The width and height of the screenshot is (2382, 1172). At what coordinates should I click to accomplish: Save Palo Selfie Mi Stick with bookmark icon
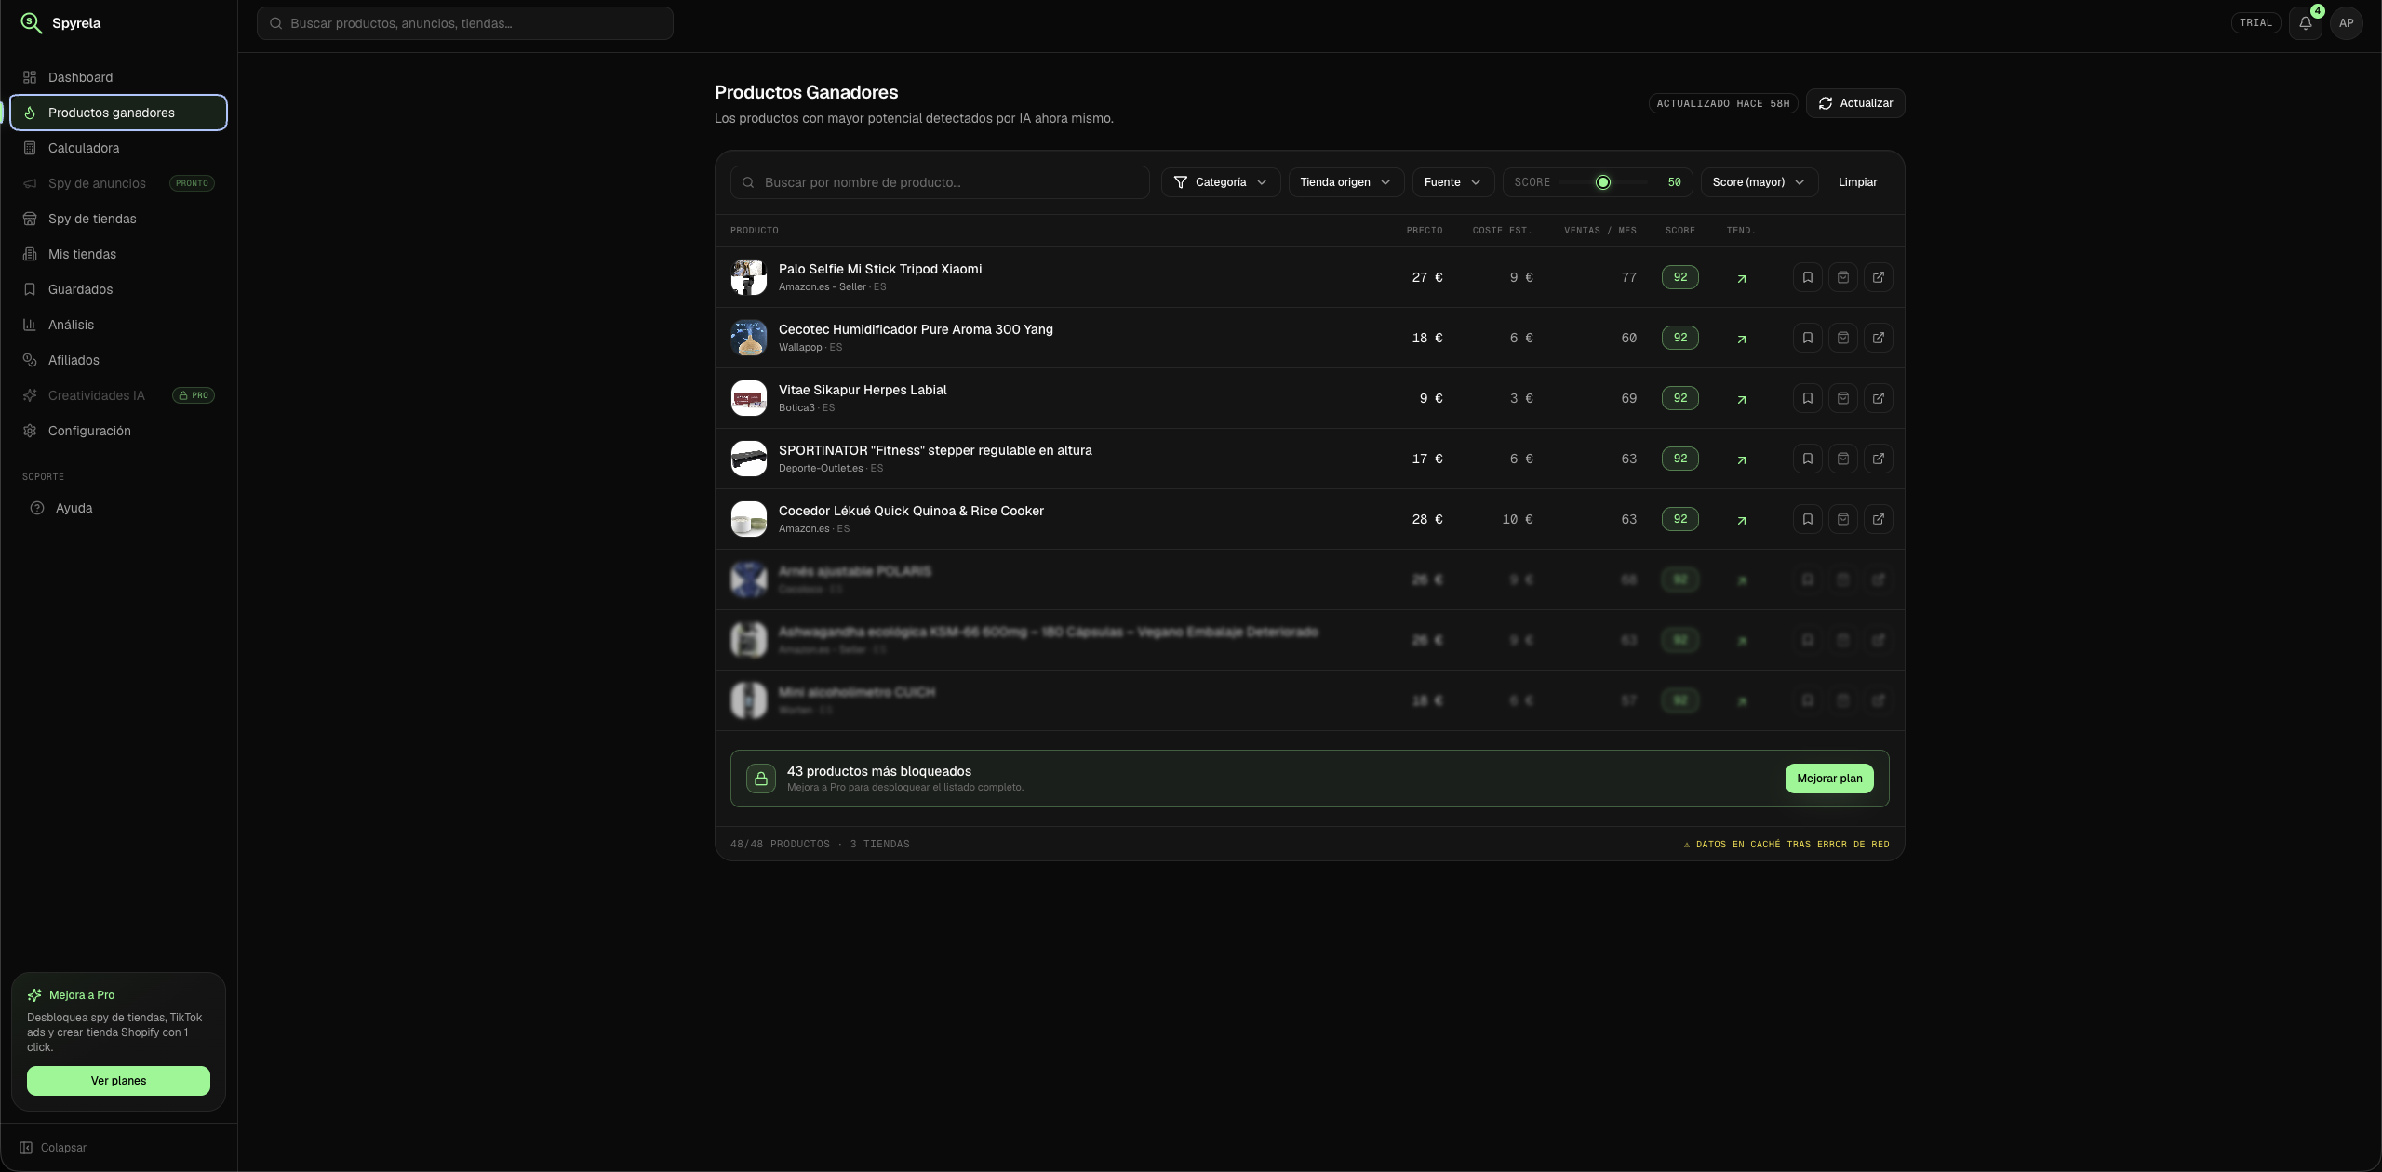(1807, 277)
